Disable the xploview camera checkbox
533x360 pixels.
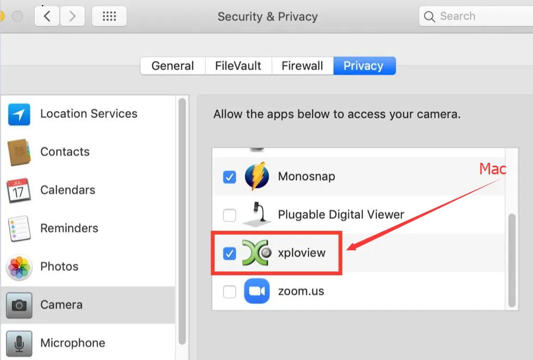230,253
